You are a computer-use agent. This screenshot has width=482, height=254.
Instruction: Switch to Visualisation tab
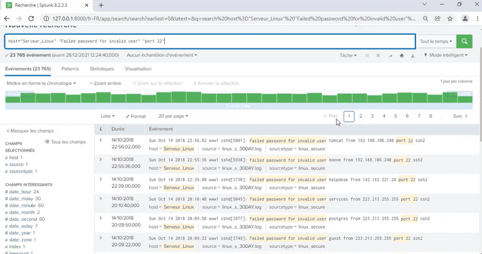point(138,69)
